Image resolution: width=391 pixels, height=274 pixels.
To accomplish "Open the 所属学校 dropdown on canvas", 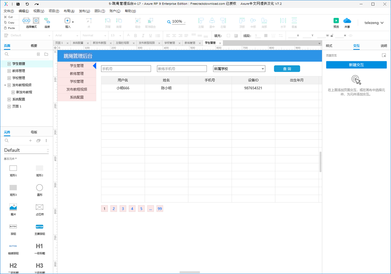I will pyautogui.click(x=239, y=69).
